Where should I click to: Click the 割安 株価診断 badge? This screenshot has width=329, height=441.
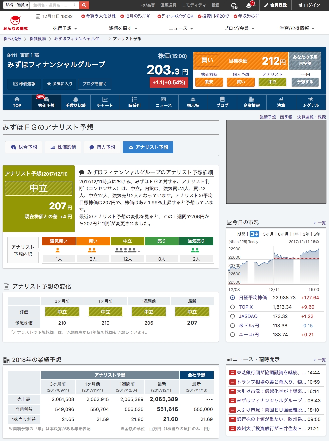click(x=209, y=82)
